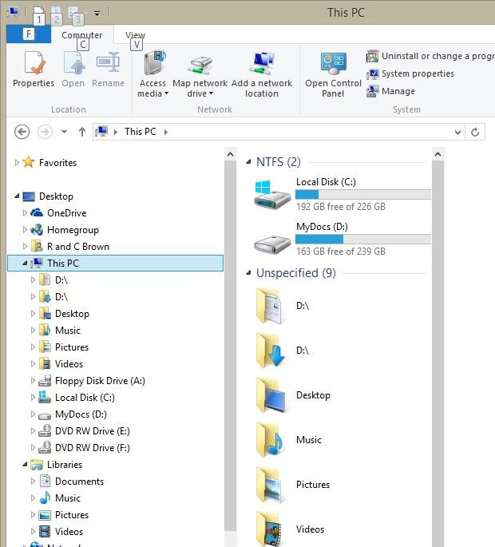Click Uninstall or change a program
Viewport: 495px width, 547px height.
point(430,56)
